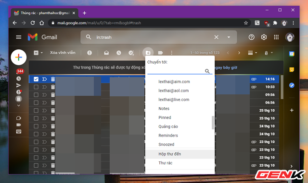Click Xóa vĩnh viễn button
Screen dimensions: 308x183
pyautogui.click(x=63, y=53)
